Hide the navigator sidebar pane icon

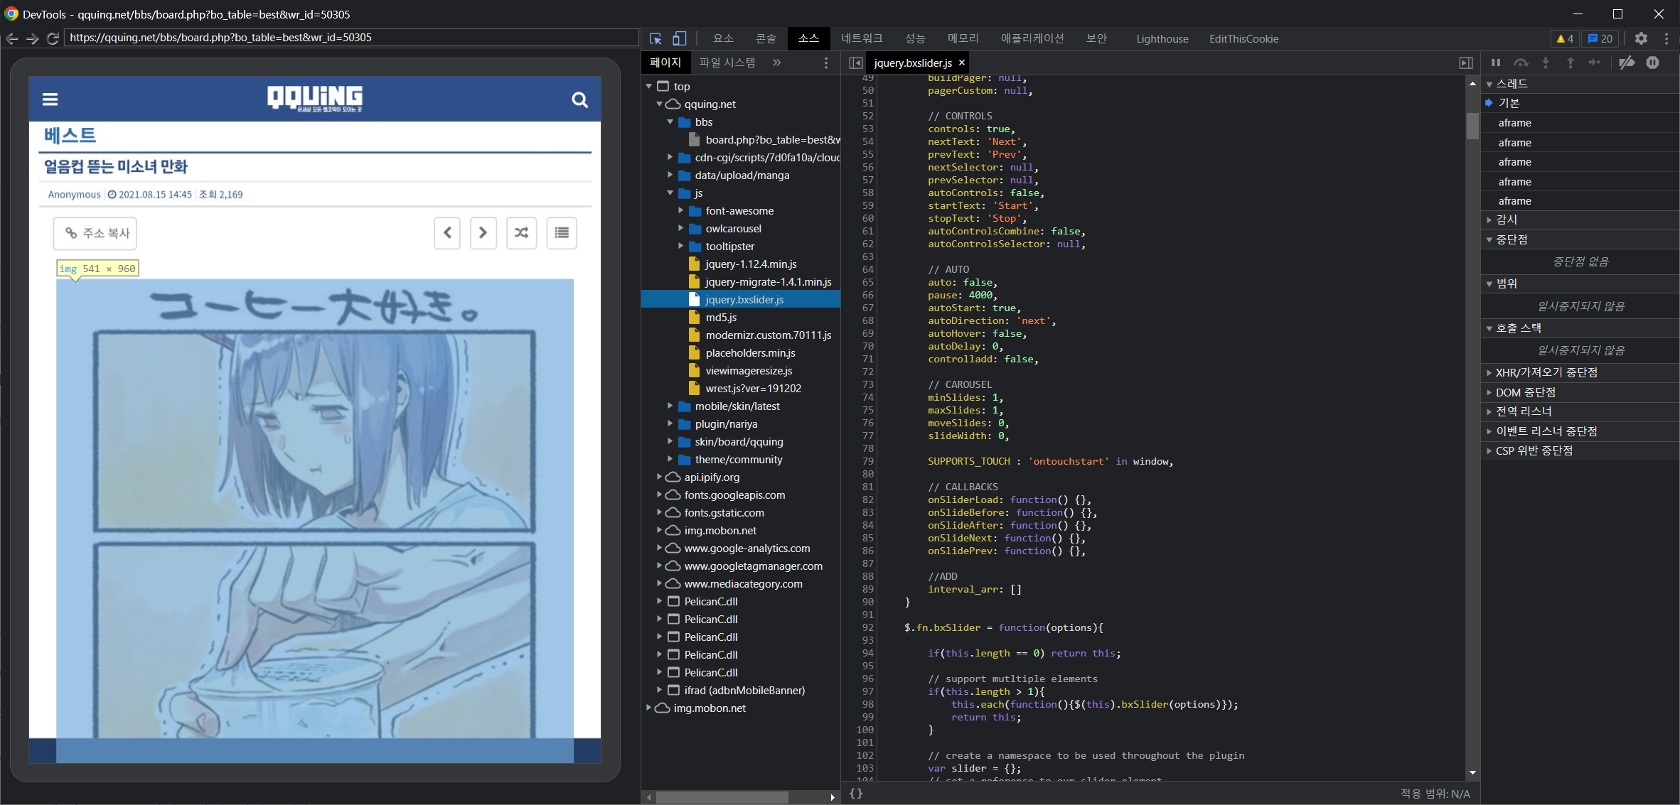click(856, 63)
